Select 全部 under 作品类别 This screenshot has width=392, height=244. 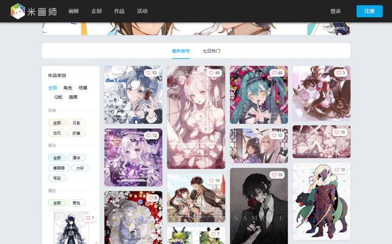coord(53,88)
